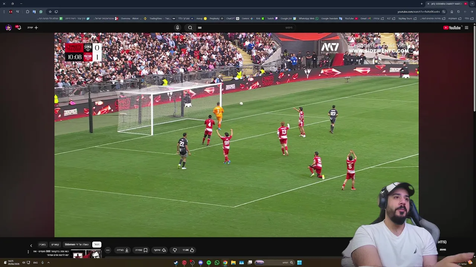Open the Create (יצירה) button
The height and width of the screenshot is (267, 476).
pos(33,27)
